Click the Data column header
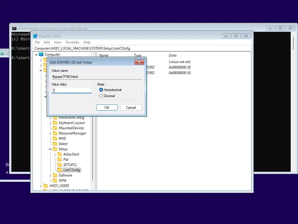The image size is (298, 224). [173, 55]
